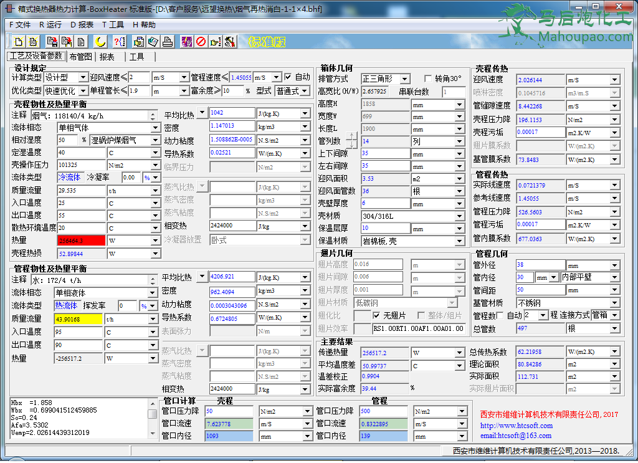Viewport: 638px width, 463px height.
Task: Click the shell-side 平均比热 expand button
Action: pos(202,115)
